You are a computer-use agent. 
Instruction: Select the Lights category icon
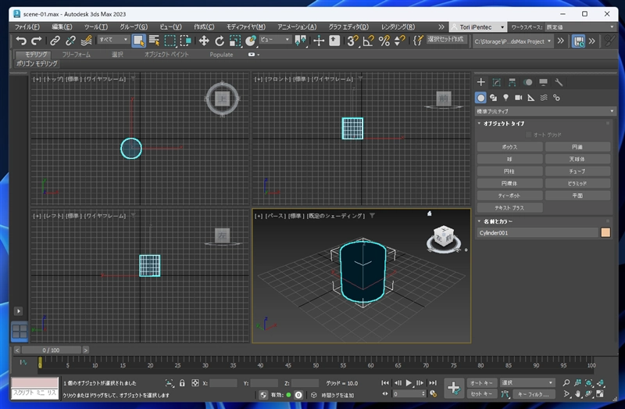coord(505,97)
